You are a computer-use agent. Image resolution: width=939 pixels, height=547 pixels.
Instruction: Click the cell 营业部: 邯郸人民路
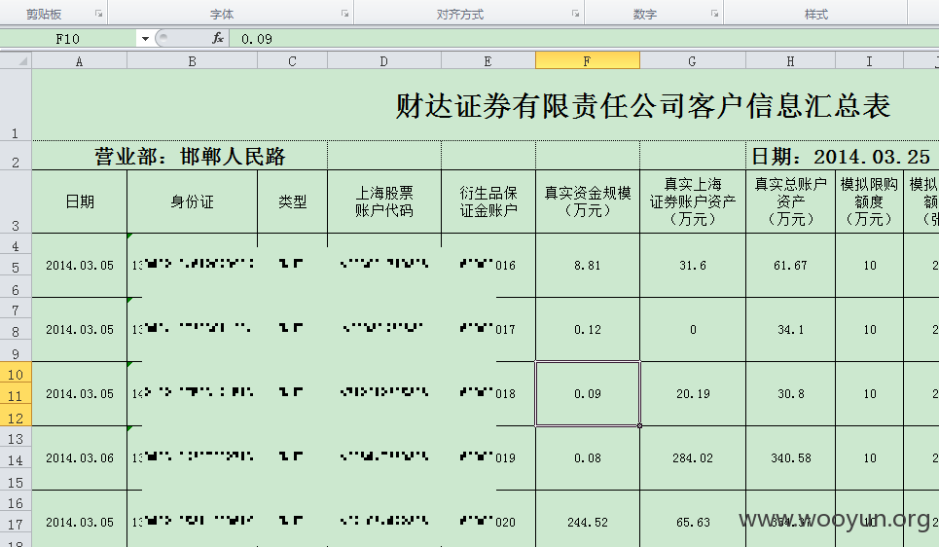(180, 156)
